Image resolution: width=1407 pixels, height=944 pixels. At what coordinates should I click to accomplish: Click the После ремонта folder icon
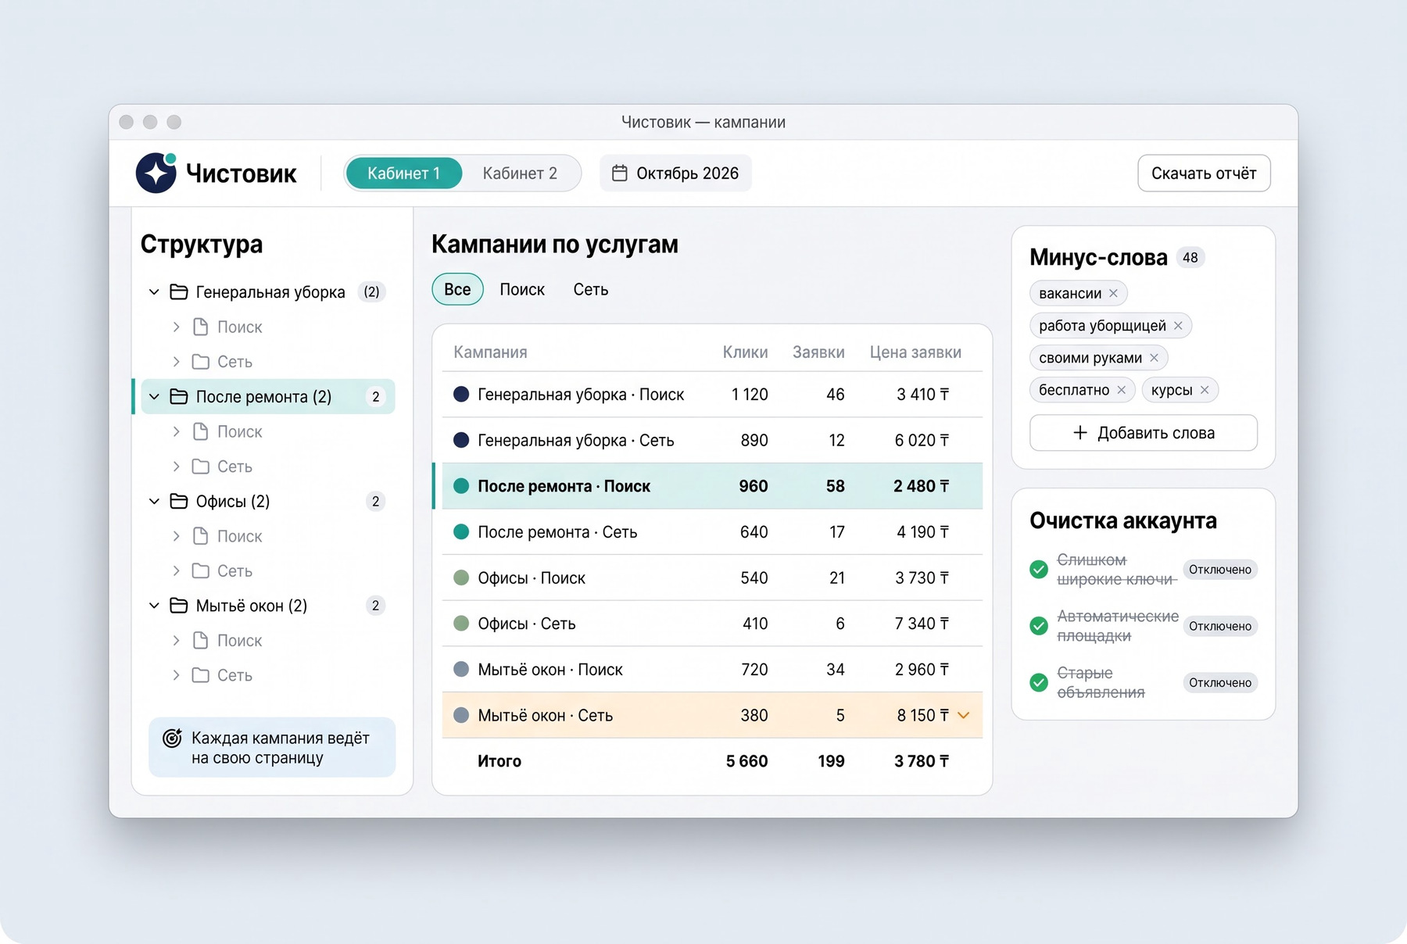179,397
